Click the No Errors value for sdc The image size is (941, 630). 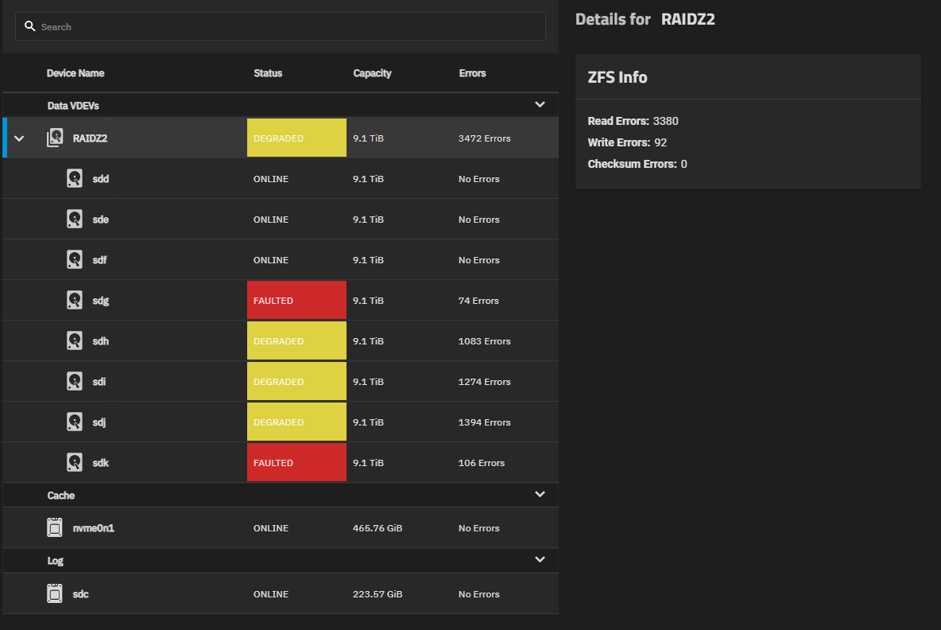(479, 594)
